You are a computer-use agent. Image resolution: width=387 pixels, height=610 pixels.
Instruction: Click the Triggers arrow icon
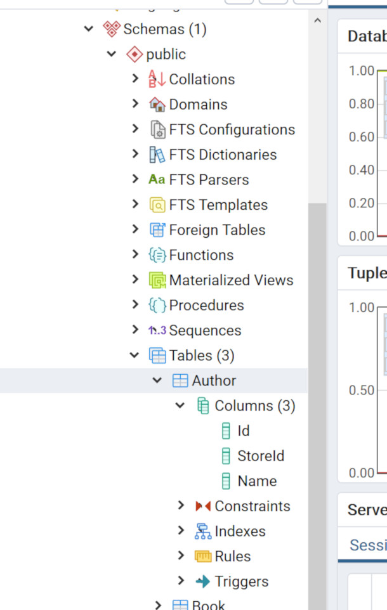(x=202, y=581)
